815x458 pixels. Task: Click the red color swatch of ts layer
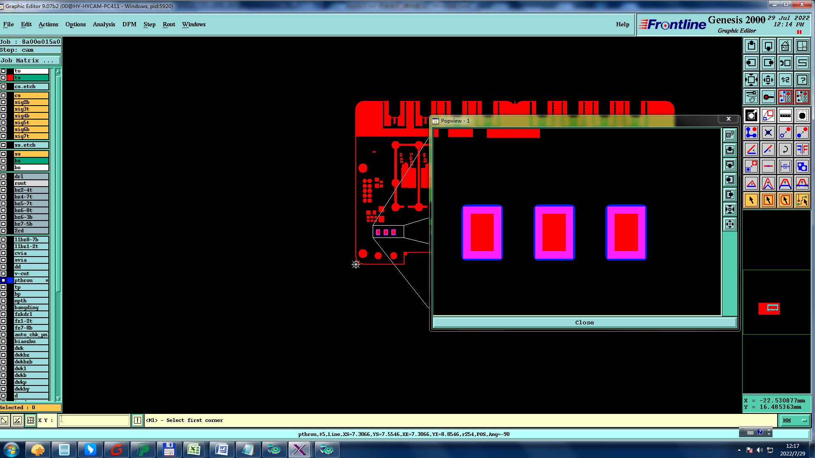(x=10, y=78)
